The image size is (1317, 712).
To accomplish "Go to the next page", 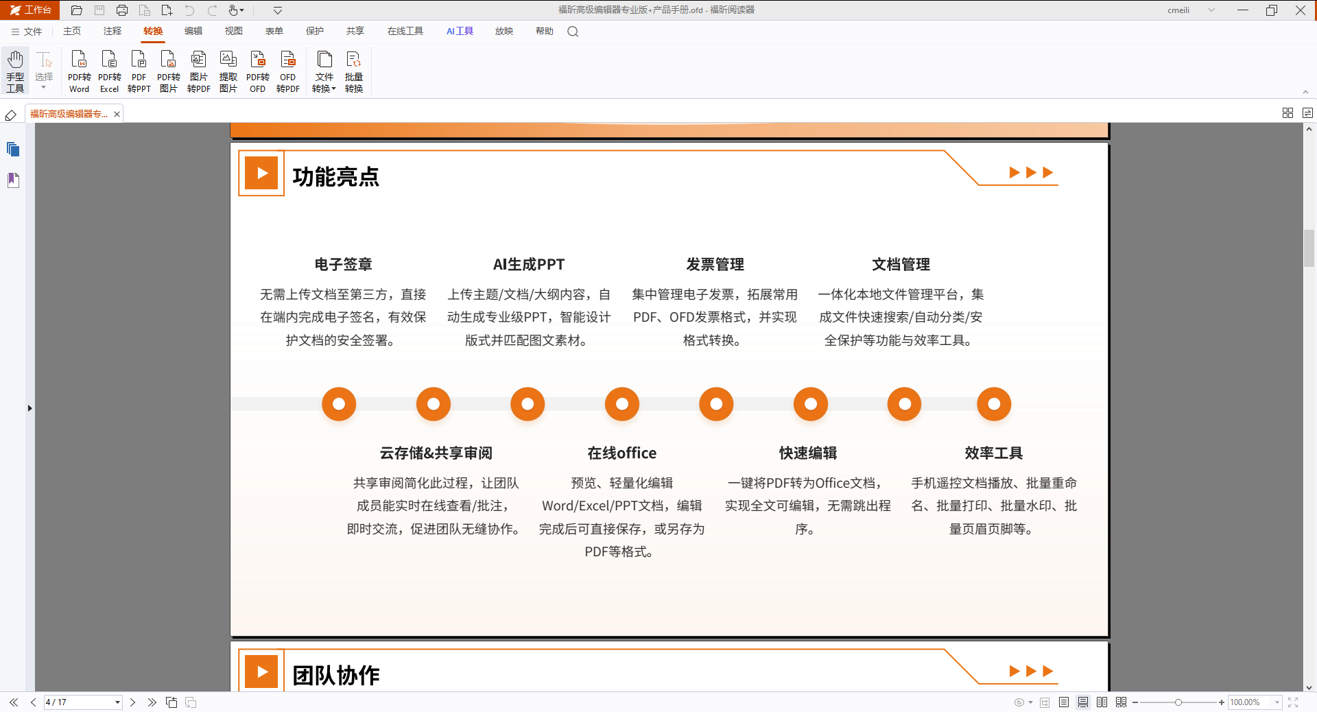I will (133, 702).
